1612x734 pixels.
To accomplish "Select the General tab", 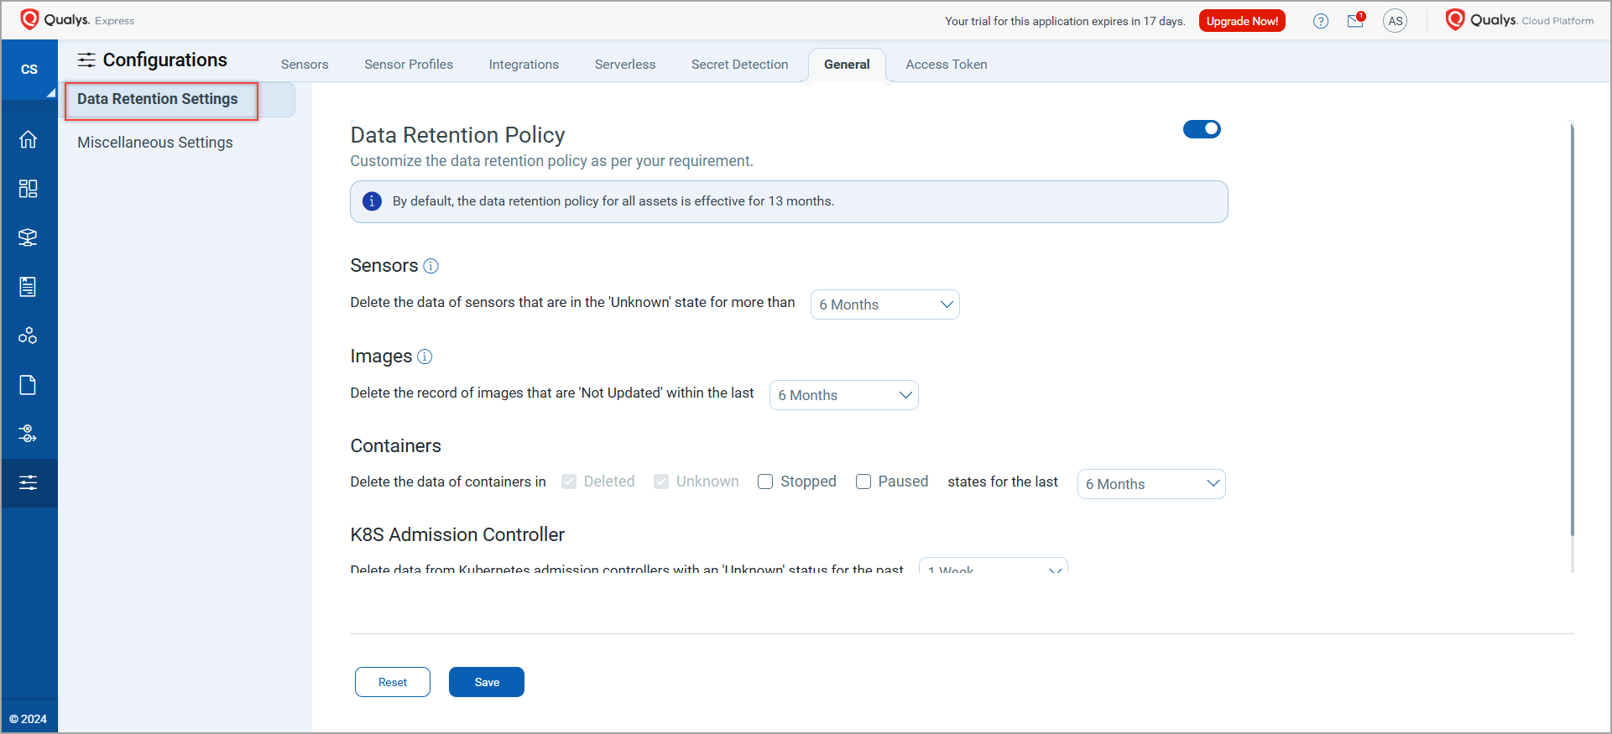I will click(847, 65).
